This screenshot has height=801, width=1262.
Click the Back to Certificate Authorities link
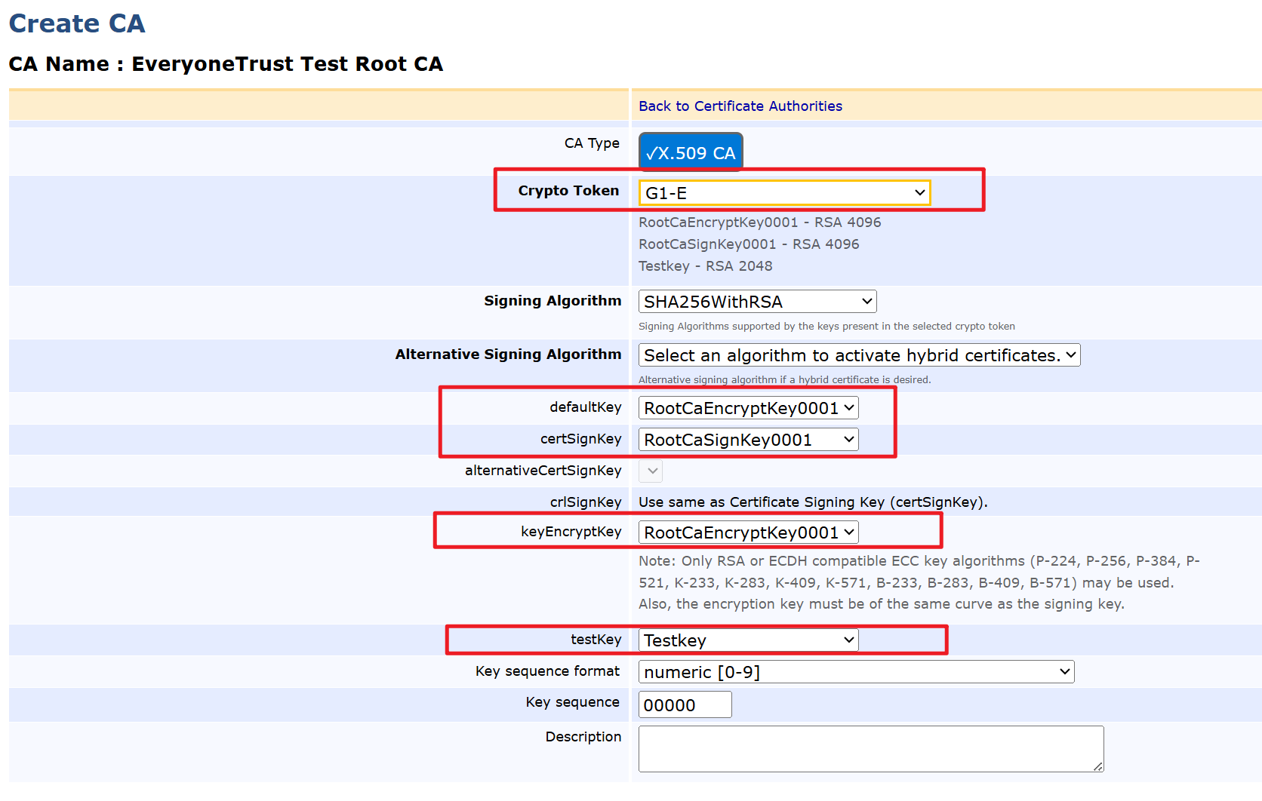click(x=740, y=106)
